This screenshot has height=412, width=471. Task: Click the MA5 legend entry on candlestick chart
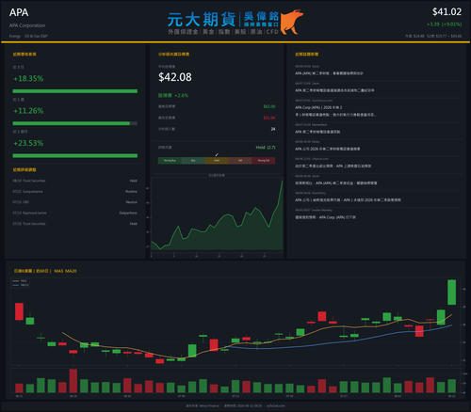pos(21,281)
